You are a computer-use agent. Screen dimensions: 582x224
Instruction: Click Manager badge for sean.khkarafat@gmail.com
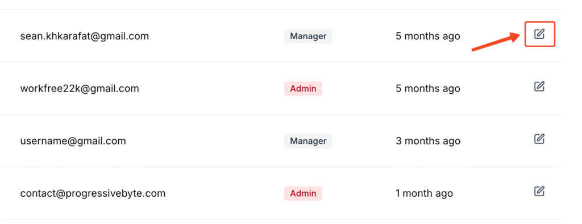pyautogui.click(x=308, y=36)
